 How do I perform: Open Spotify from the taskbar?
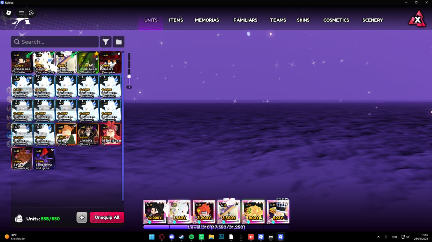(191, 237)
